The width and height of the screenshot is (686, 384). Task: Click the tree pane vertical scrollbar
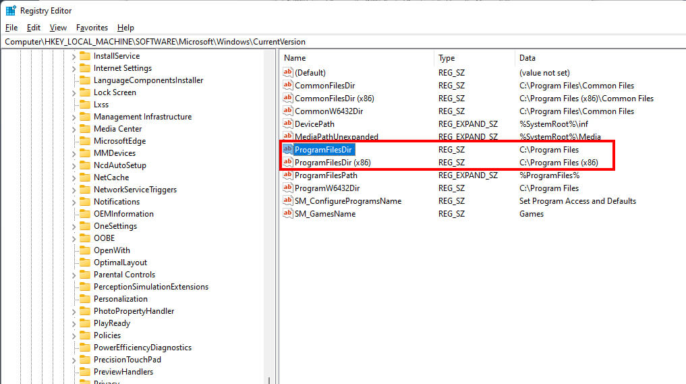click(x=269, y=217)
